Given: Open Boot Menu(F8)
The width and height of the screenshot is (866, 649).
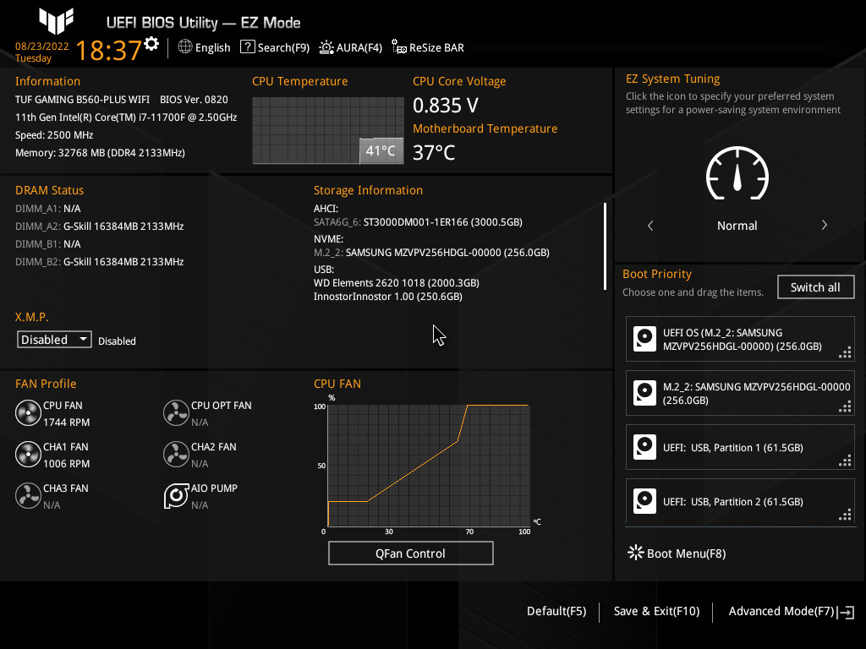Looking at the screenshot, I should pos(687,554).
